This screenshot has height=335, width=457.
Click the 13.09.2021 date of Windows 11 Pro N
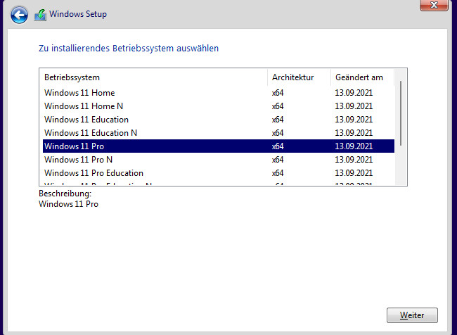click(x=354, y=160)
